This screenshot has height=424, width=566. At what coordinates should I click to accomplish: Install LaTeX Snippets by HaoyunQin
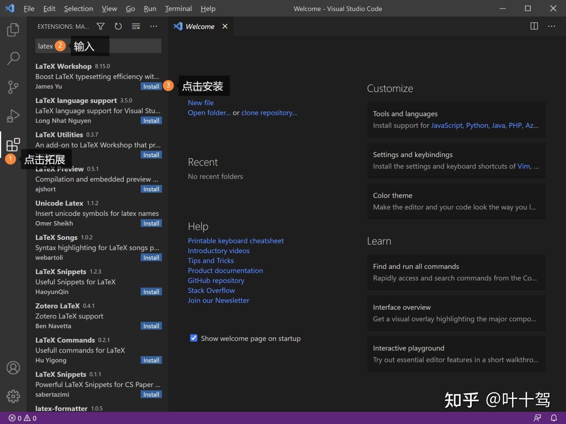click(x=151, y=292)
